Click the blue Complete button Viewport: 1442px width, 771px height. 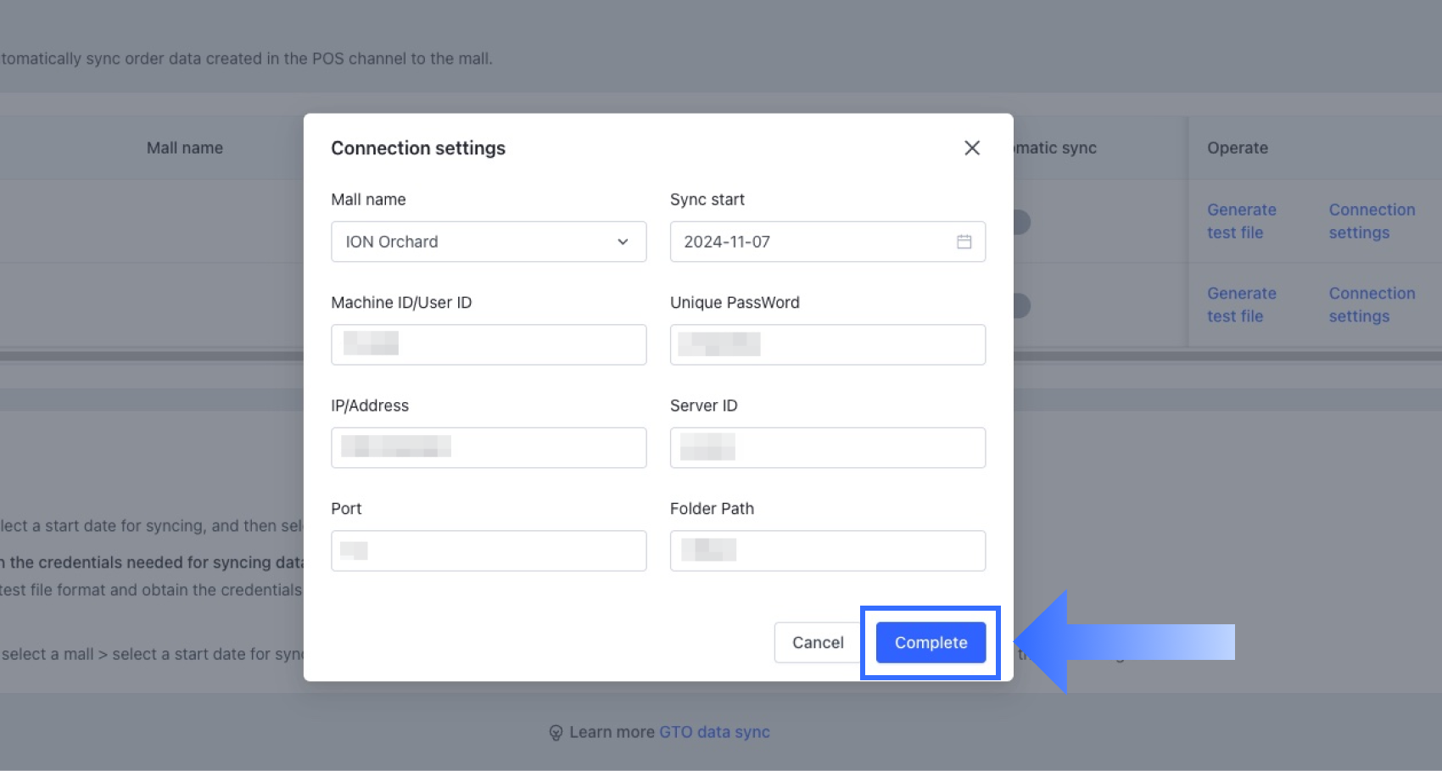931,643
